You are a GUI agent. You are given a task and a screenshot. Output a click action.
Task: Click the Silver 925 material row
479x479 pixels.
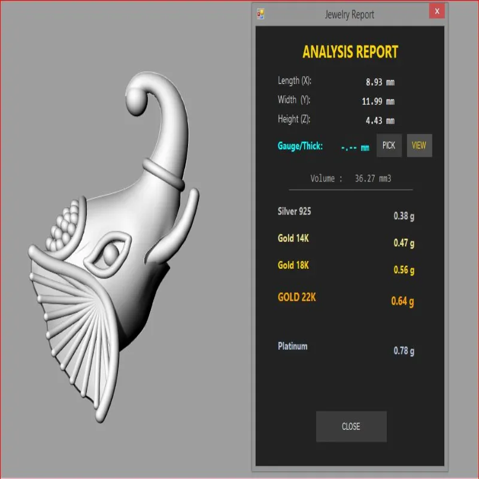tap(346, 213)
